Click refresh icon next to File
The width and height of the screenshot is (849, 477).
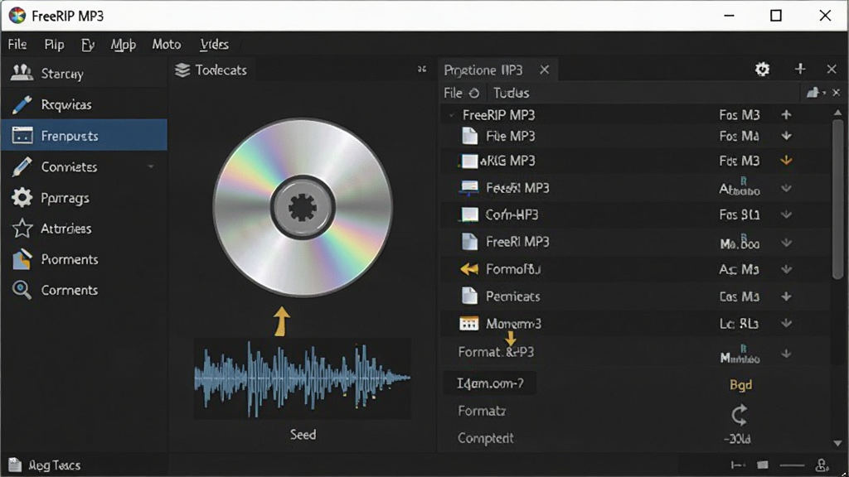coord(473,93)
